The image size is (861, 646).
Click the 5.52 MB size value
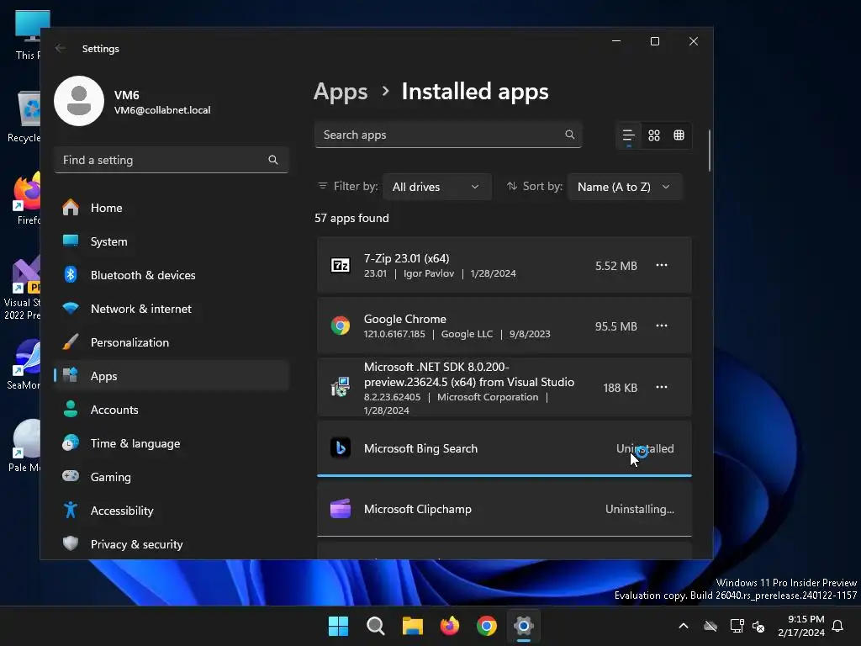tap(616, 266)
